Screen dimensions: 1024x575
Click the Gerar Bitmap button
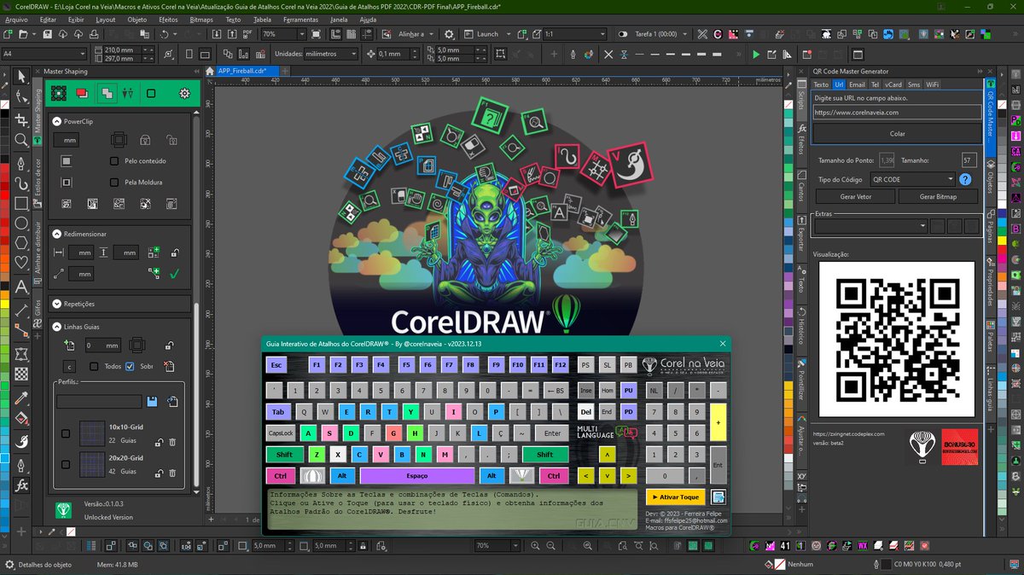(x=938, y=196)
